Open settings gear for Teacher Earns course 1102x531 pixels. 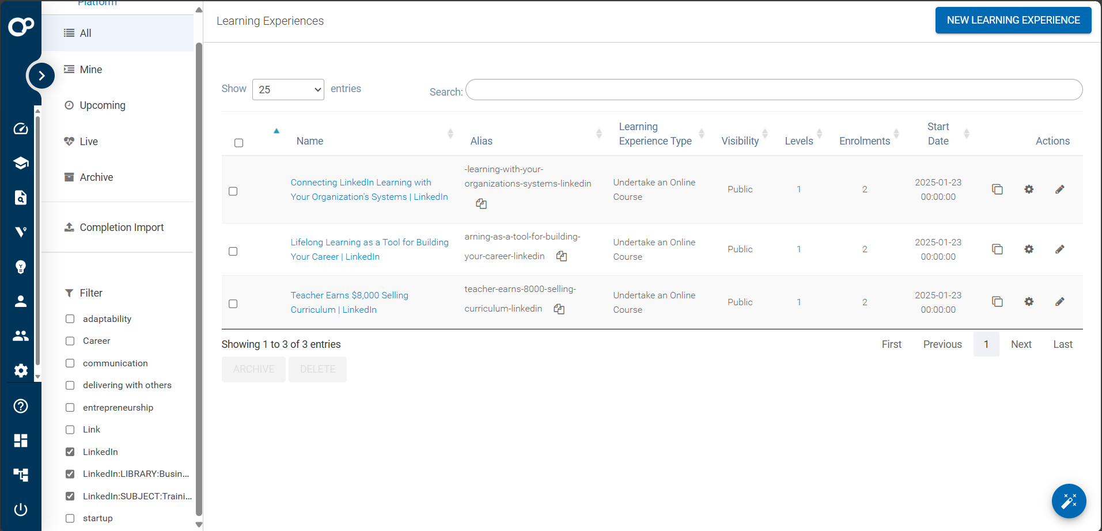coord(1029,302)
